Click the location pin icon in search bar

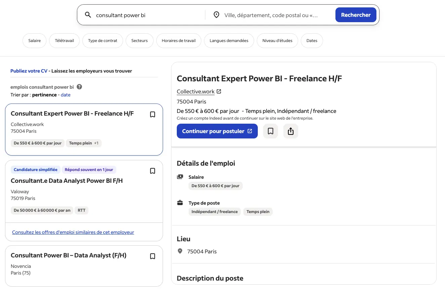pyautogui.click(x=216, y=15)
